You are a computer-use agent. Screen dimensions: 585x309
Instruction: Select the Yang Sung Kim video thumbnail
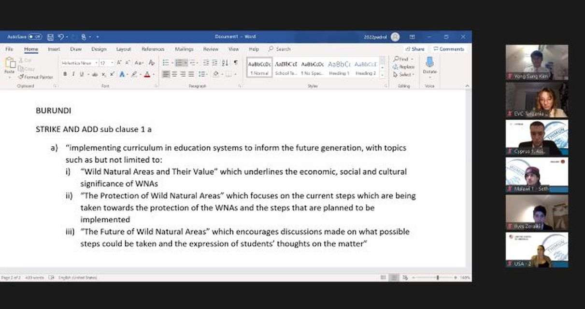tap(537, 62)
